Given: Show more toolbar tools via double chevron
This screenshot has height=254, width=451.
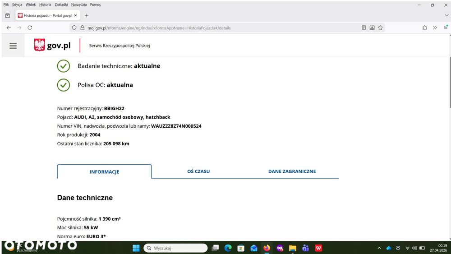Looking at the screenshot, I should [x=435, y=28].
